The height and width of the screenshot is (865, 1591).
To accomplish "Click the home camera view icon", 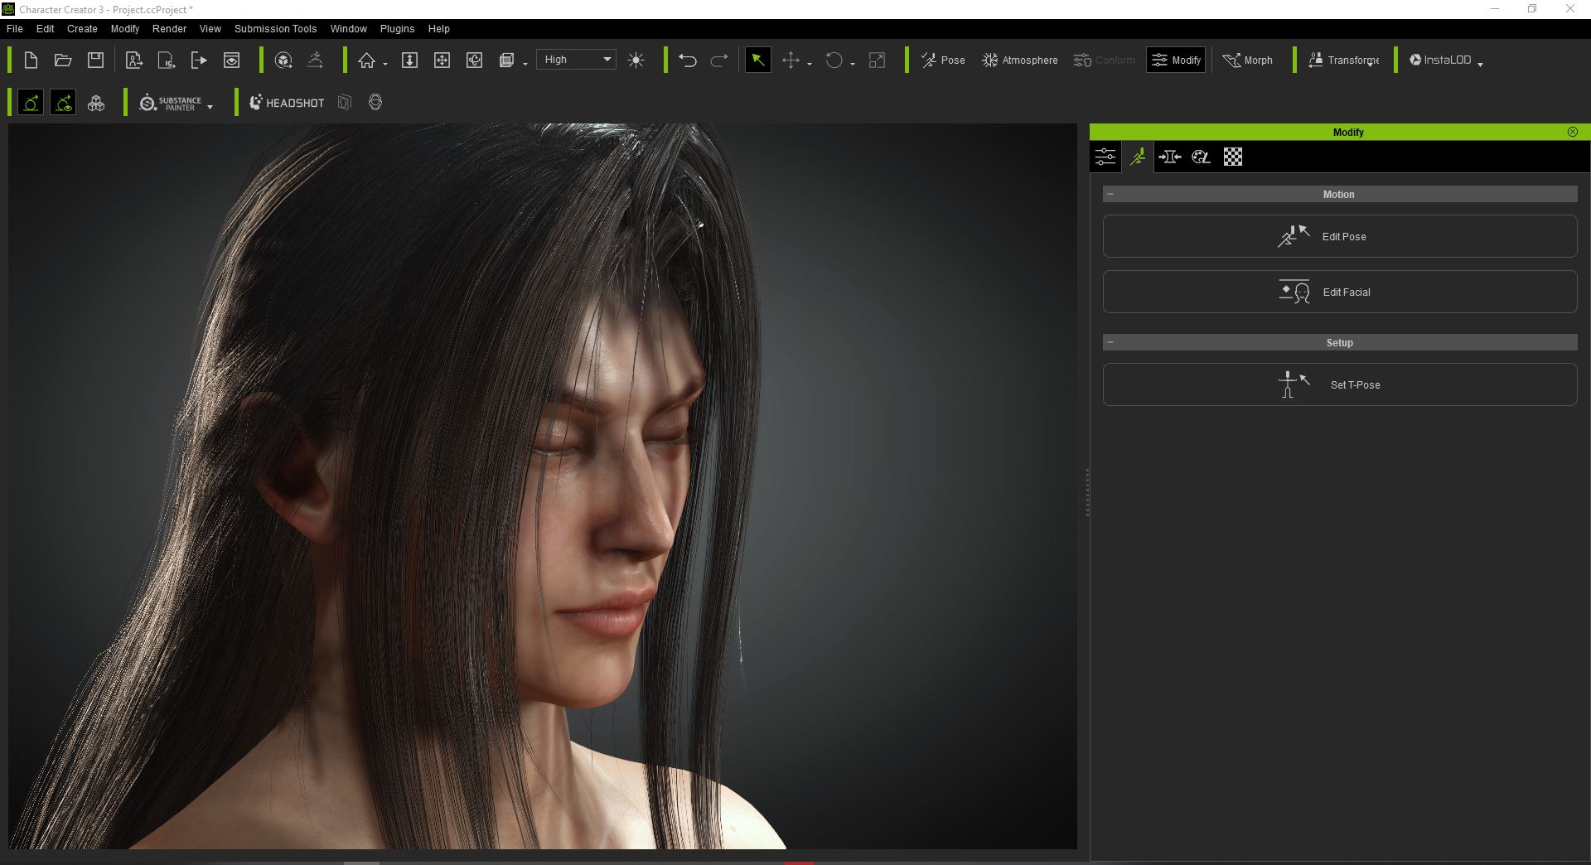I will pyautogui.click(x=366, y=60).
